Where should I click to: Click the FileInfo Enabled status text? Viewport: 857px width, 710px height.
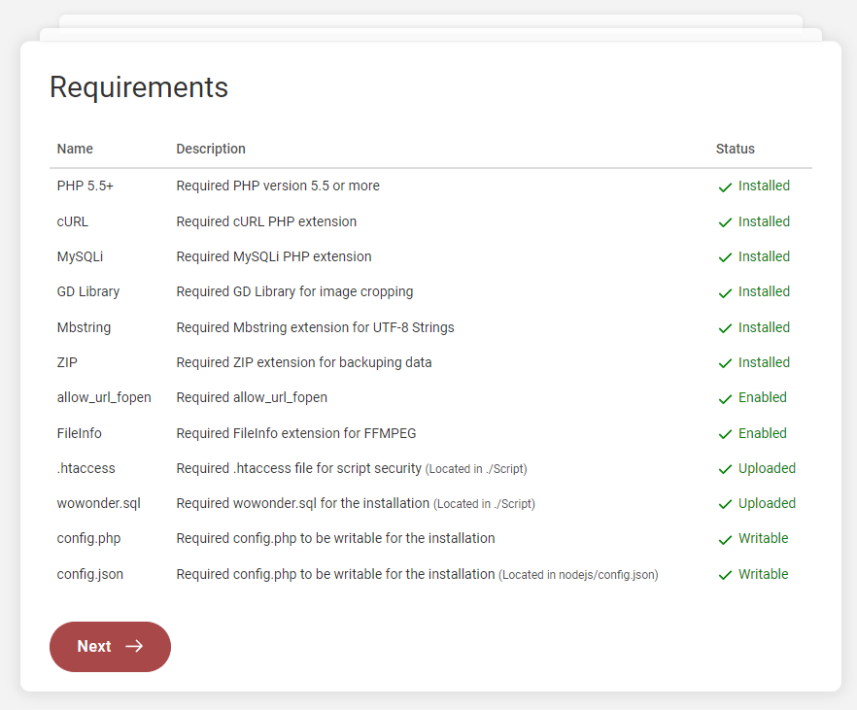763,433
